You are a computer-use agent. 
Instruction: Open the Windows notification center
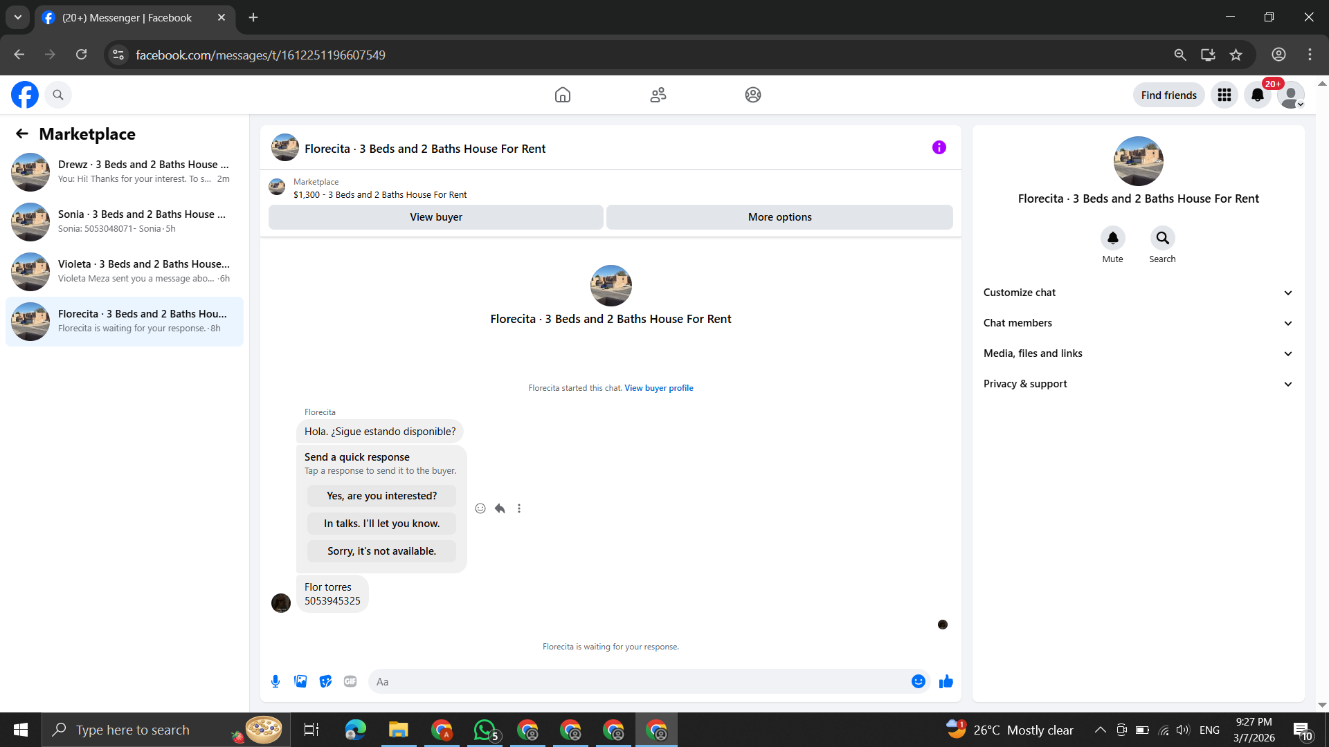pos(1302,730)
